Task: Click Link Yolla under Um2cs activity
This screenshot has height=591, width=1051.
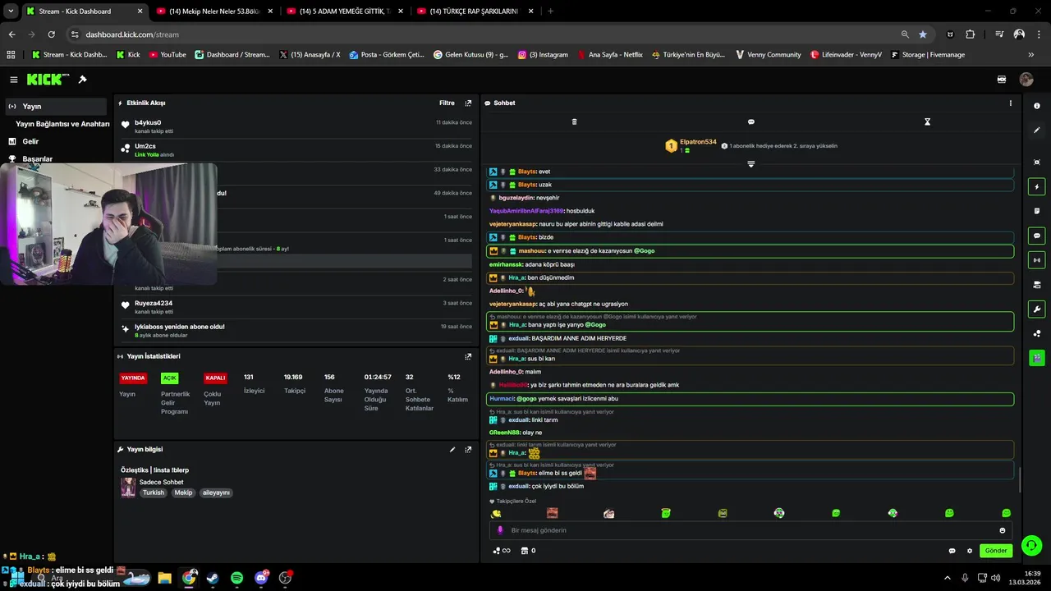Action: click(x=146, y=154)
